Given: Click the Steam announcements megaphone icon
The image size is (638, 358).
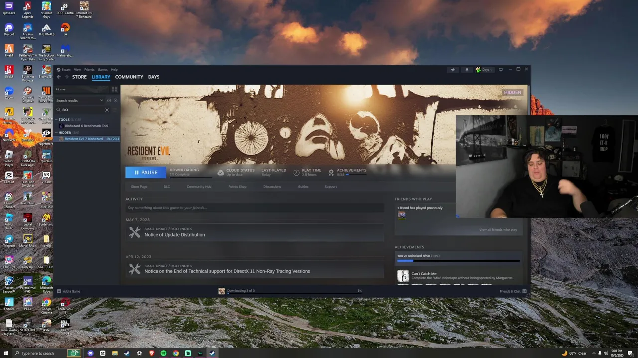Looking at the screenshot, I should click(453, 70).
